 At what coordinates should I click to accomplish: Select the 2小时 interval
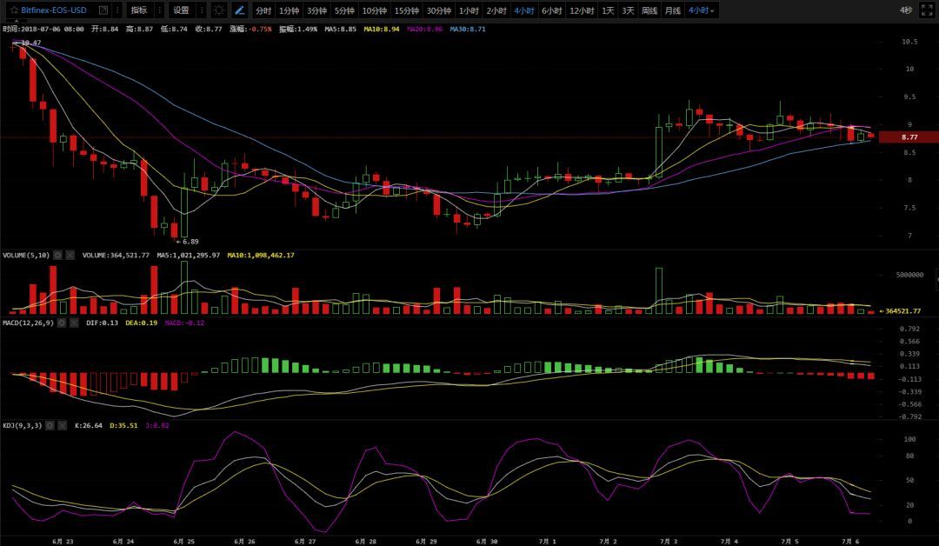(496, 10)
